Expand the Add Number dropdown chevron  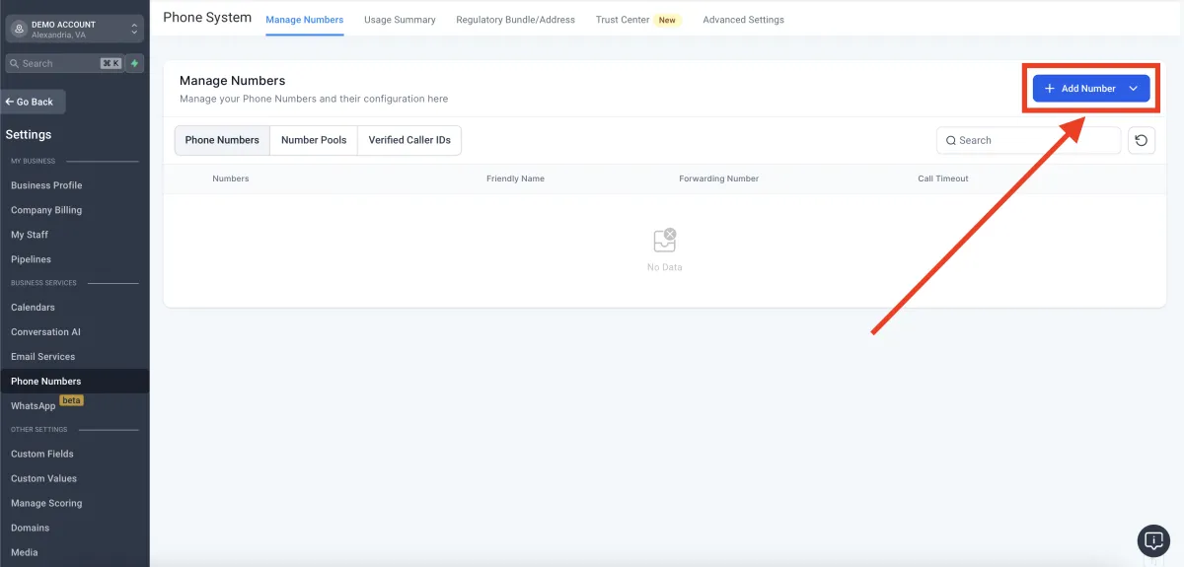1134,89
